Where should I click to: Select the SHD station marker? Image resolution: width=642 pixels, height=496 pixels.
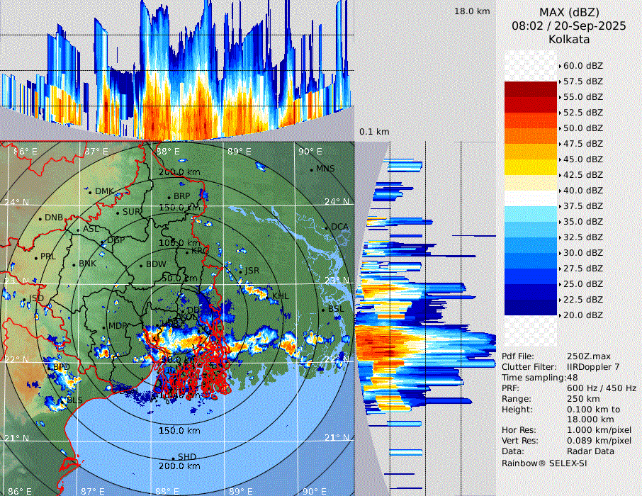(173, 458)
